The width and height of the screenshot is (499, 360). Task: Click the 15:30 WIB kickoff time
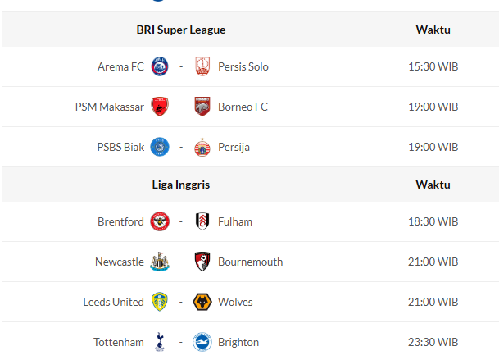(433, 66)
